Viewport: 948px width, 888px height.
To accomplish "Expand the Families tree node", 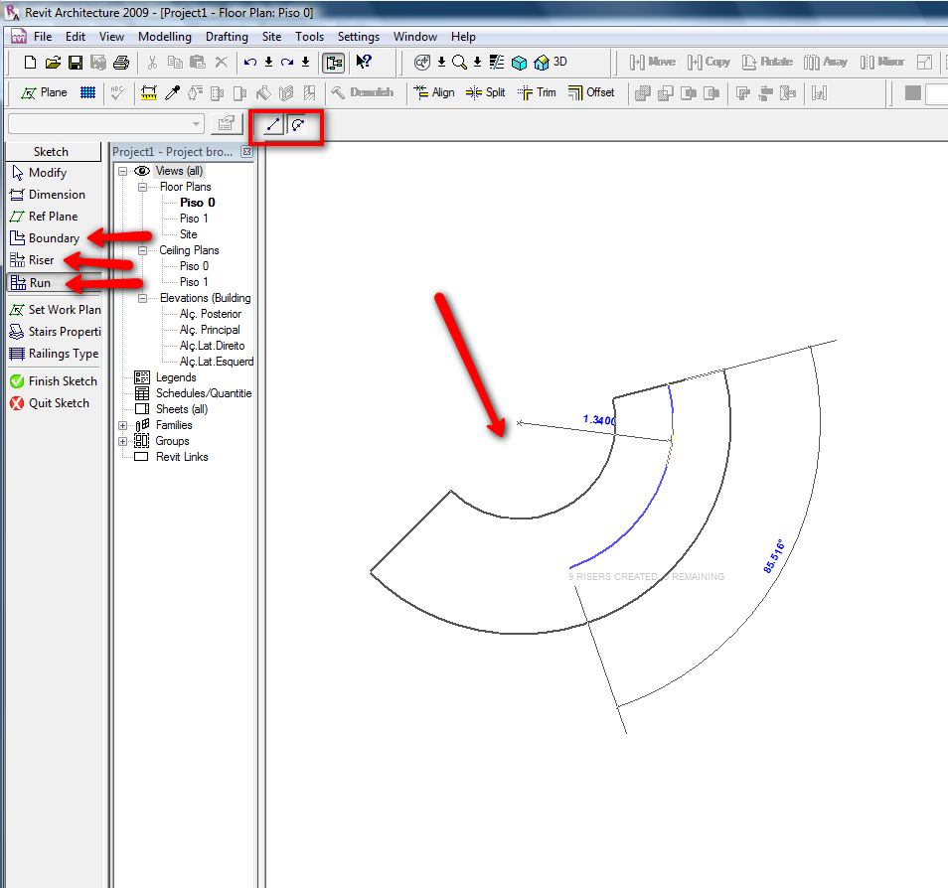I will 123,425.
